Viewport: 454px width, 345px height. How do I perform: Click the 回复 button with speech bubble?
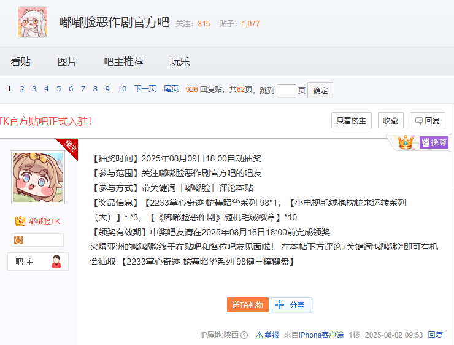click(427, 121)
